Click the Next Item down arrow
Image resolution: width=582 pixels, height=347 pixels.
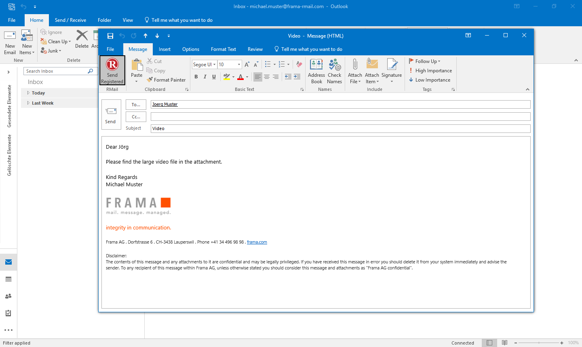(x=157, y=36)
